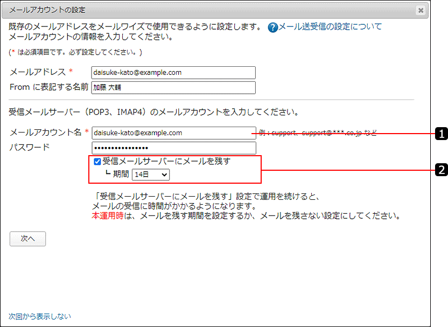Select the メールアカウント名 input field
Image resolution: width=448 pixels, height=327 pixels.
point(174,133)
